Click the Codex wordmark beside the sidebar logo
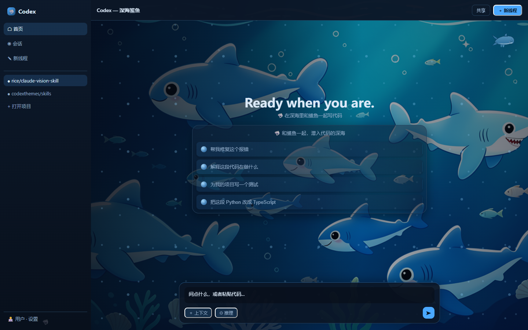528x330 pixels. tap(27, 11)
